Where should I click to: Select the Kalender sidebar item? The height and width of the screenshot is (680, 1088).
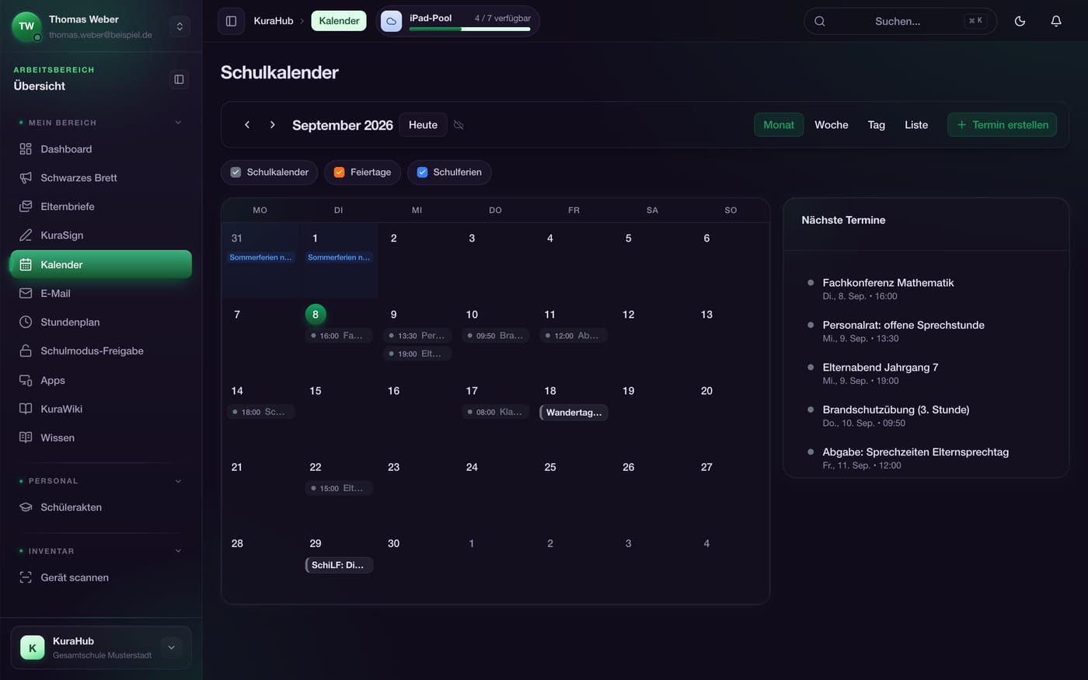pyautogui.click(x=101, y=264)
